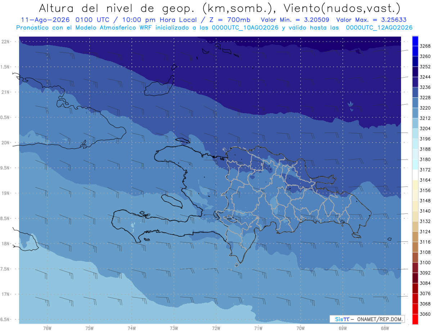Click the bright red swatch below 3060
Viewport: 432px width, 333px height.
pyautogui.click(x=415, y=319)
